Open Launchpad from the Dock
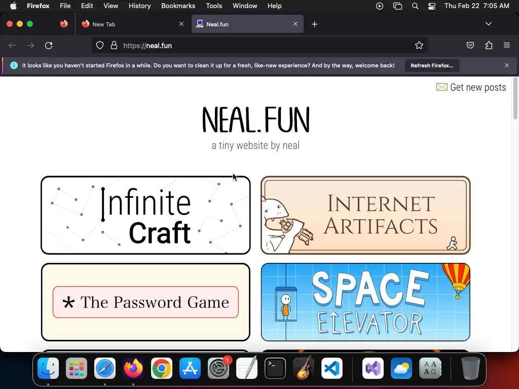This screenshot has height=389, width=519. [x=77, y=368]
